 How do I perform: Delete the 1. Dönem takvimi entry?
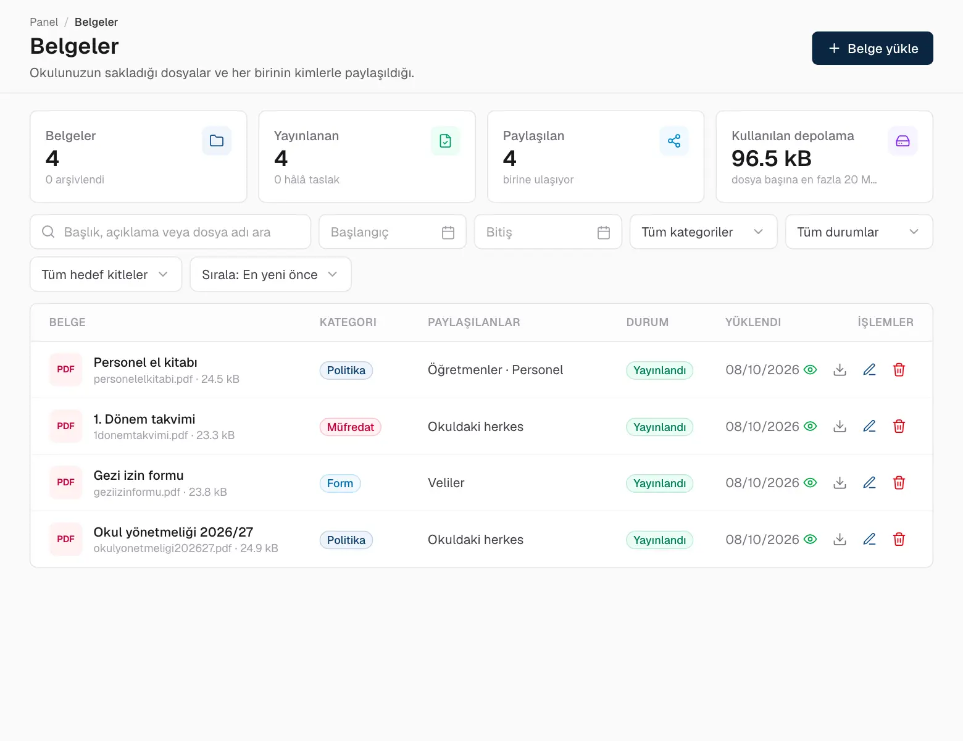(899, 426)
